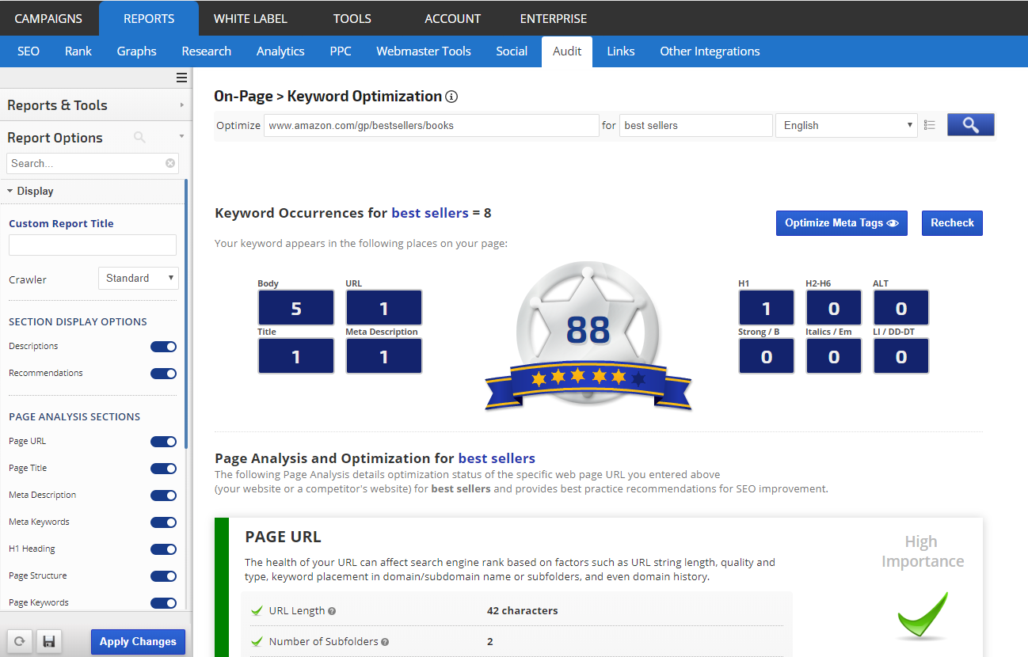Click the blue magnifier search button
Screen dimensions: 1028x657
(x=970, y=125)
